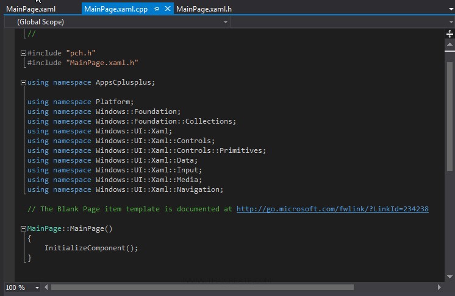Open the go.microsoft.com fwlink URL
Viewport: 455px width, 296px height.
(332, 209)
